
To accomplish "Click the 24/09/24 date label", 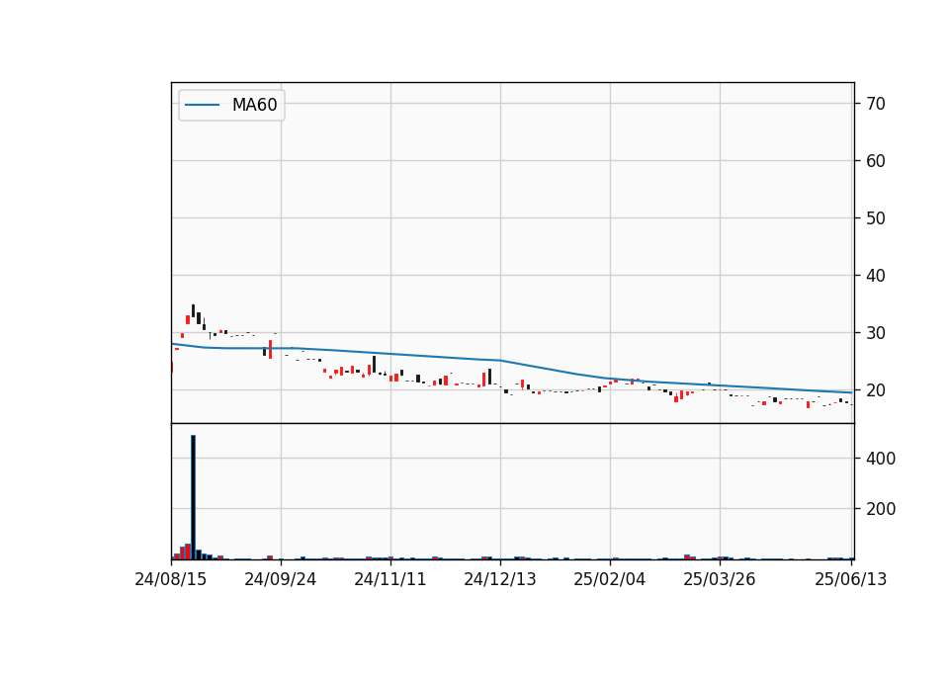I will pyautogui.click(x=280, y=579).
